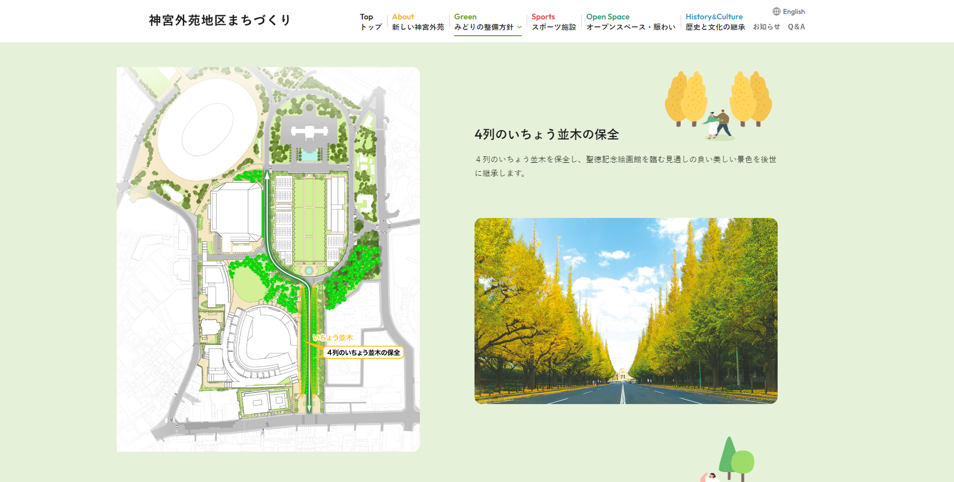Open the Q&A page link
The width and height of the screenshot is (954, 482).
pyautogui.click(x=796, y=27)
